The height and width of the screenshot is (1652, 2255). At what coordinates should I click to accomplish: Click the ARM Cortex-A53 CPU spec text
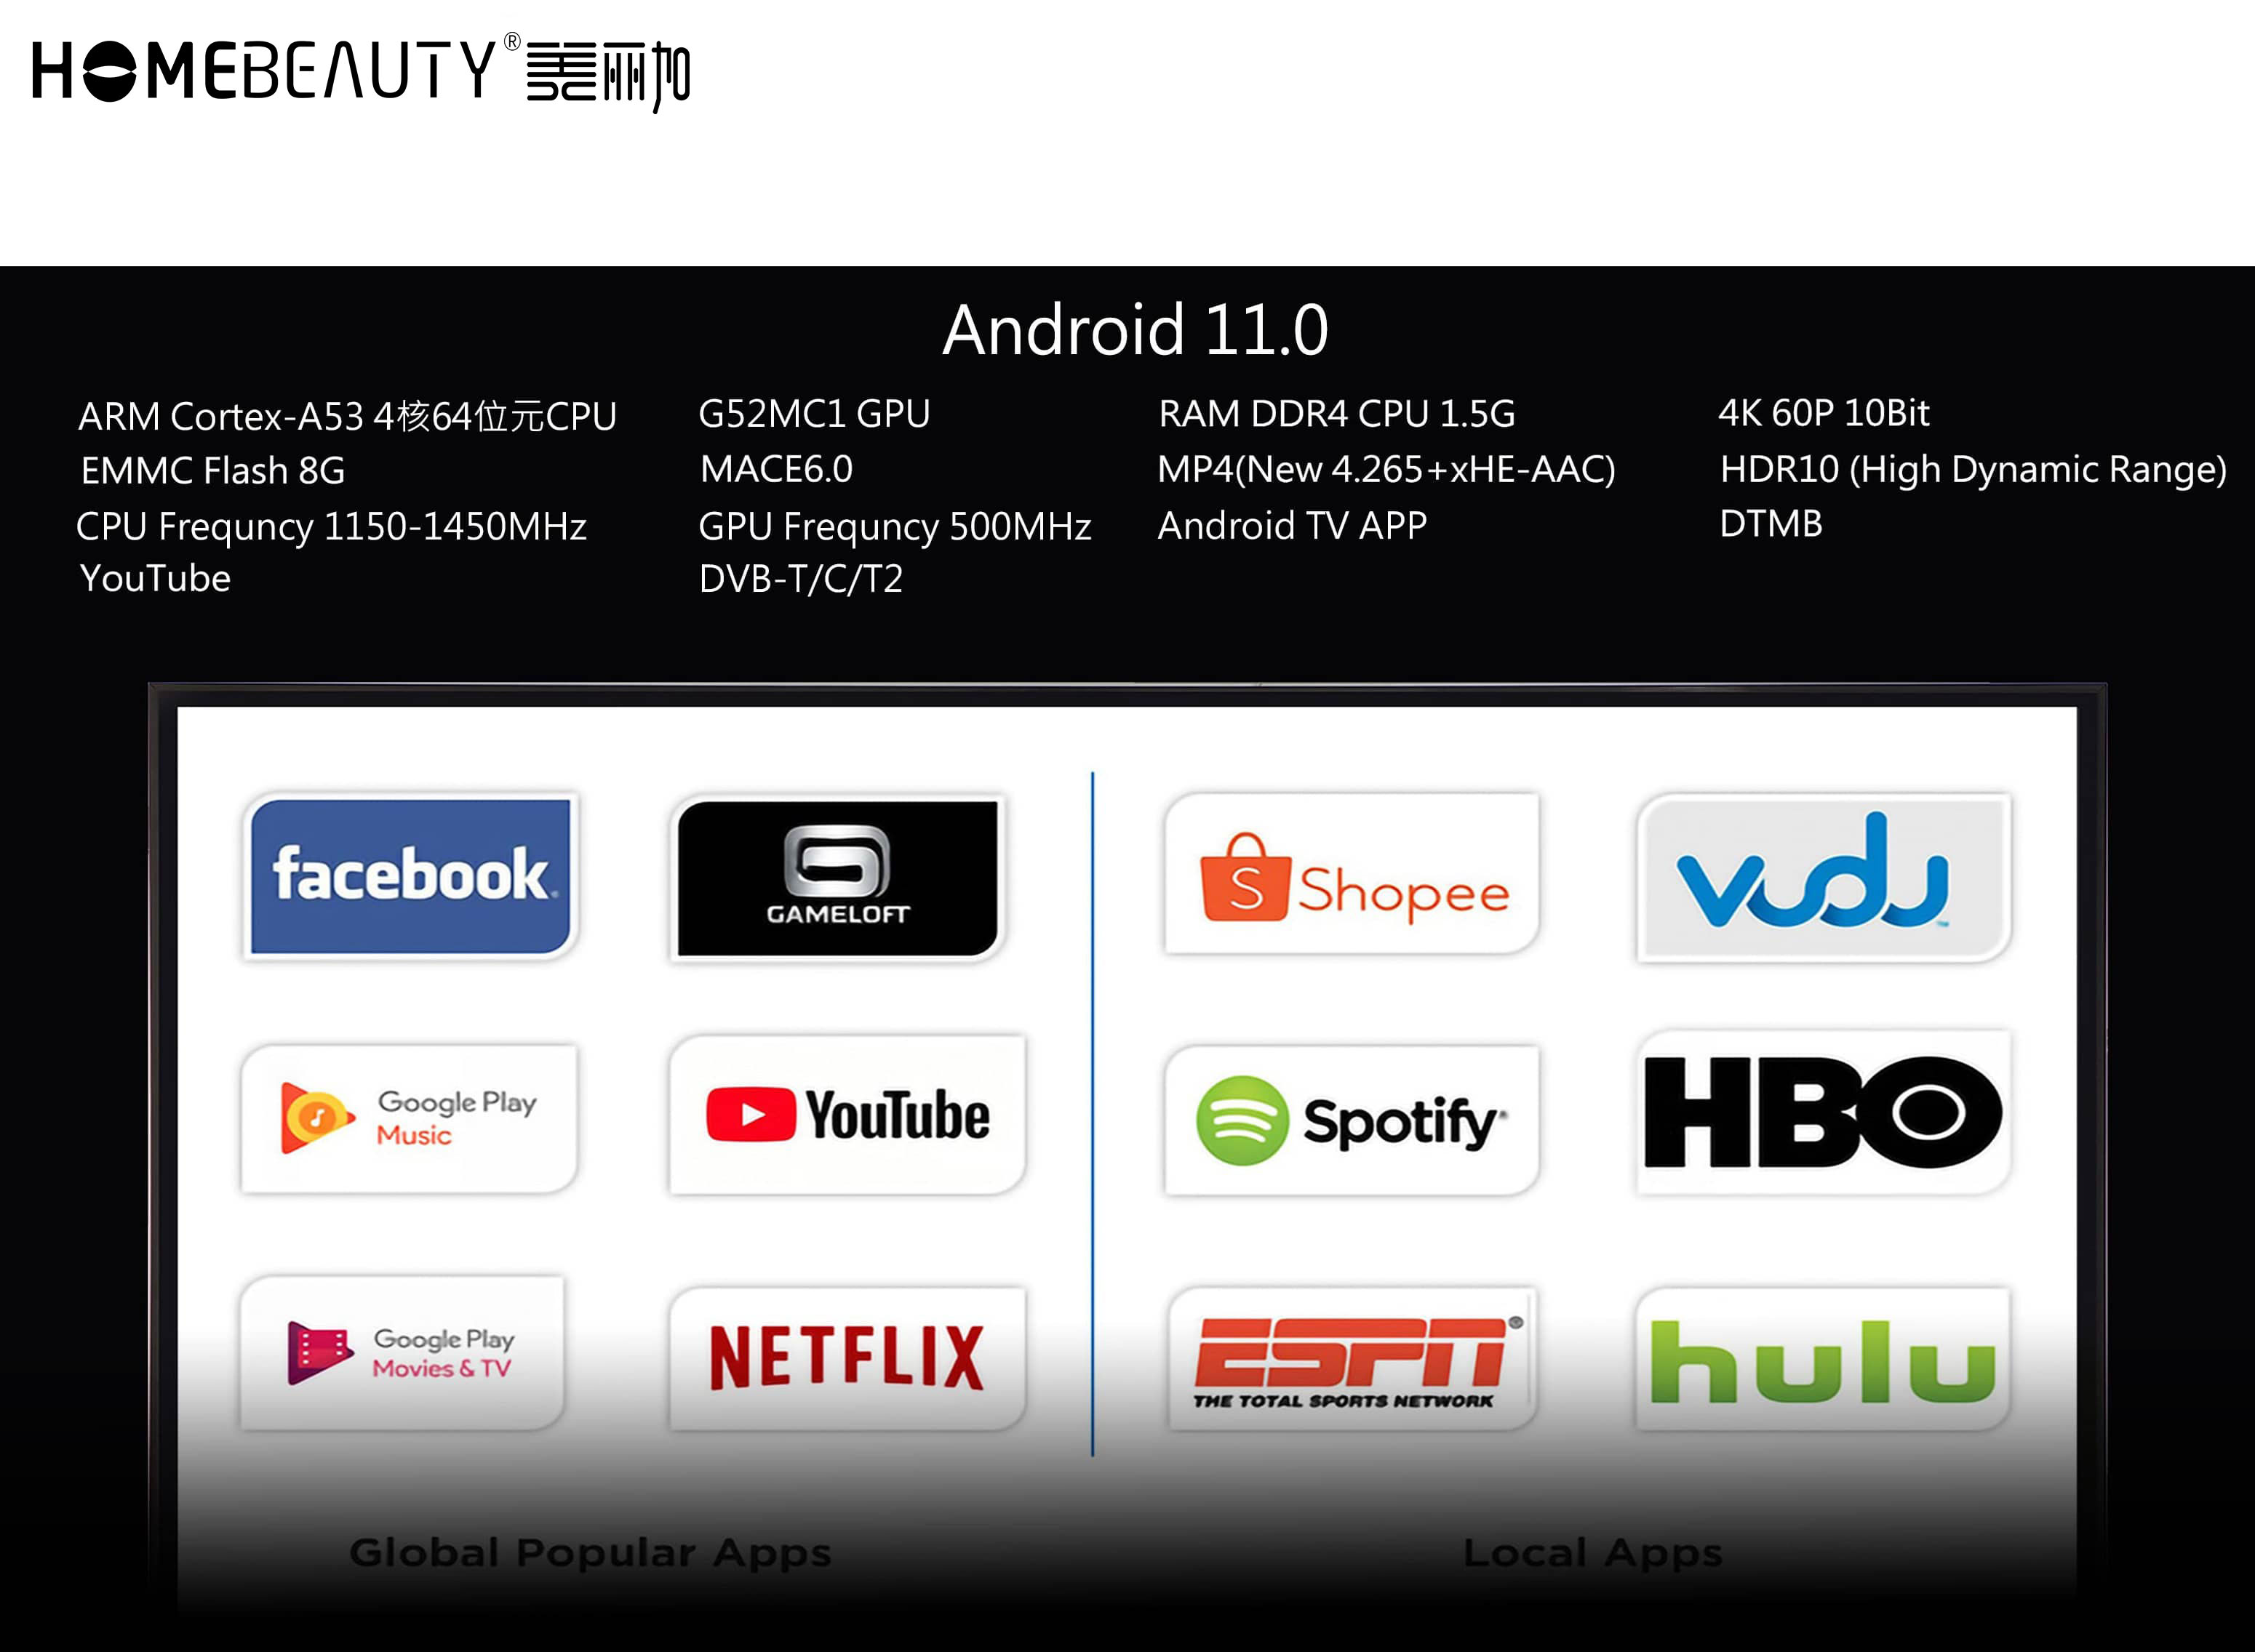coord(347,417)
